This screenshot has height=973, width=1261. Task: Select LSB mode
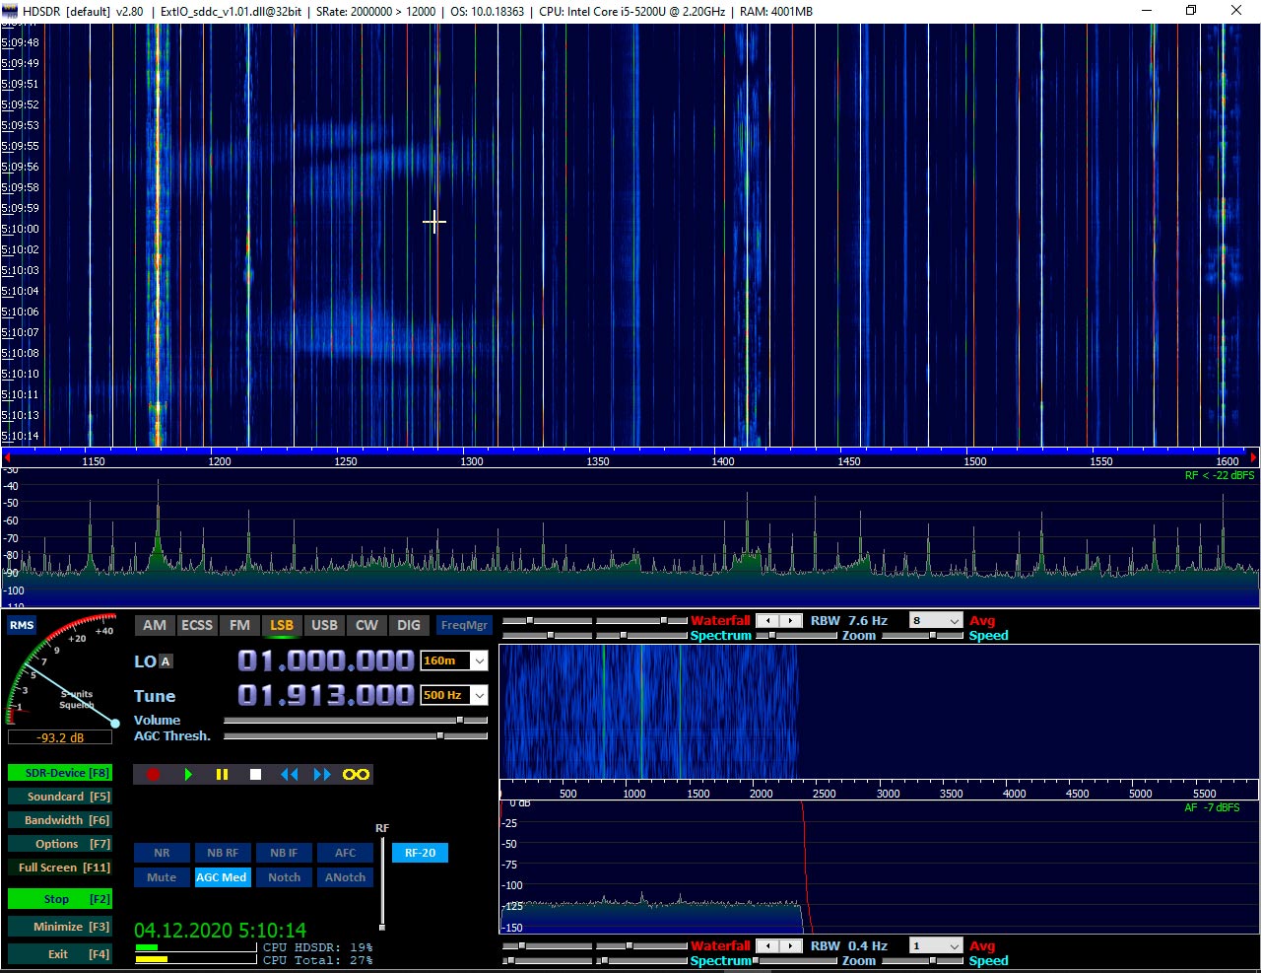pyautogui.click(x=282, y=625)
